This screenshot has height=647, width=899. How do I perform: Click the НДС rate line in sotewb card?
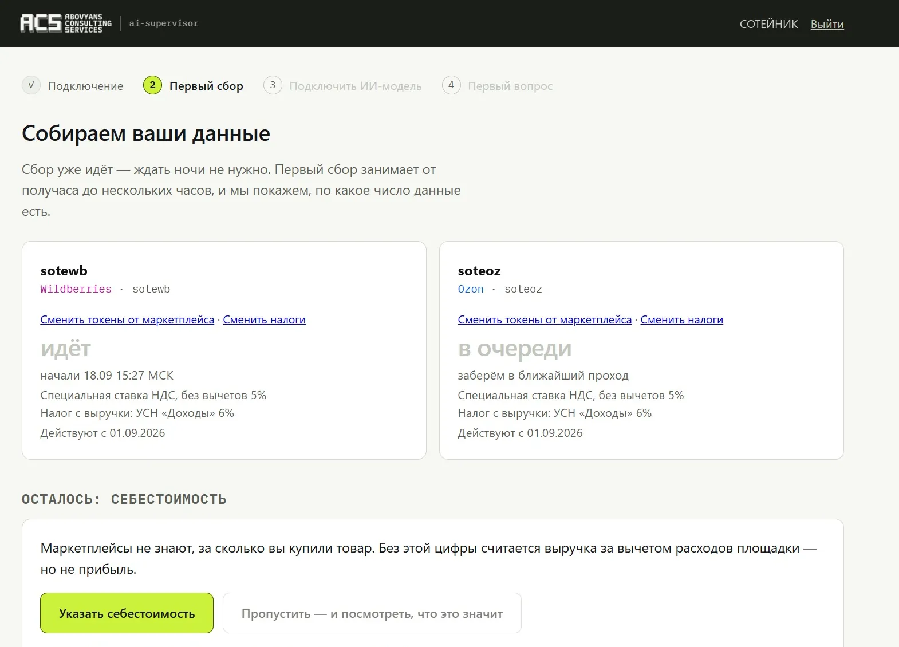(153, 395)
